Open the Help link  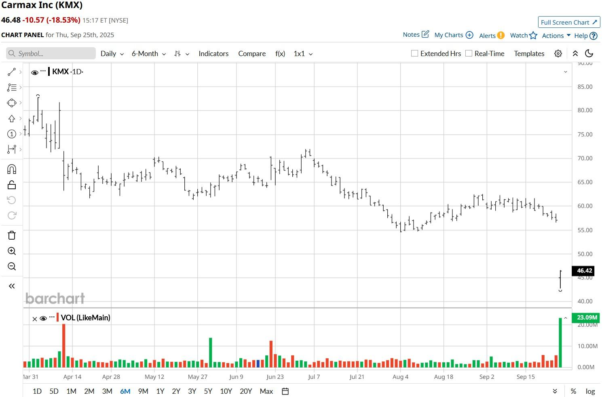[586, 36]
